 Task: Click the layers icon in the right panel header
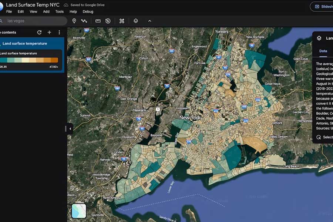point(319,38)
